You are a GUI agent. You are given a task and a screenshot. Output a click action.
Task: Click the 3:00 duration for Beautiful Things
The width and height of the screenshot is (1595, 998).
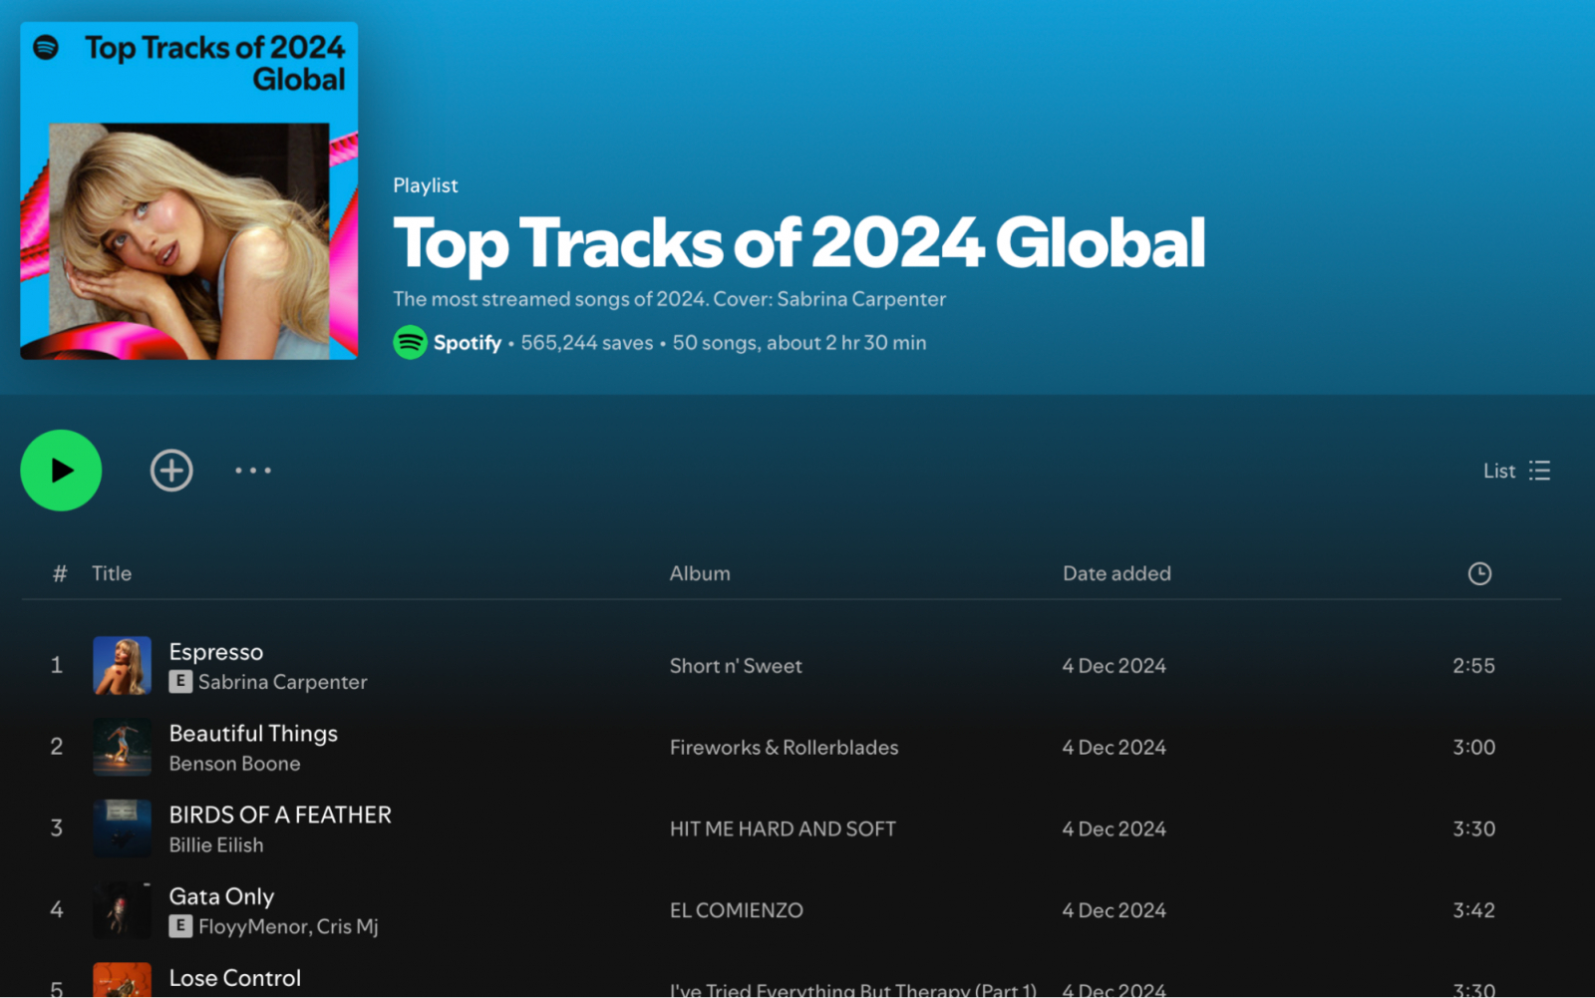(1473, 748)
